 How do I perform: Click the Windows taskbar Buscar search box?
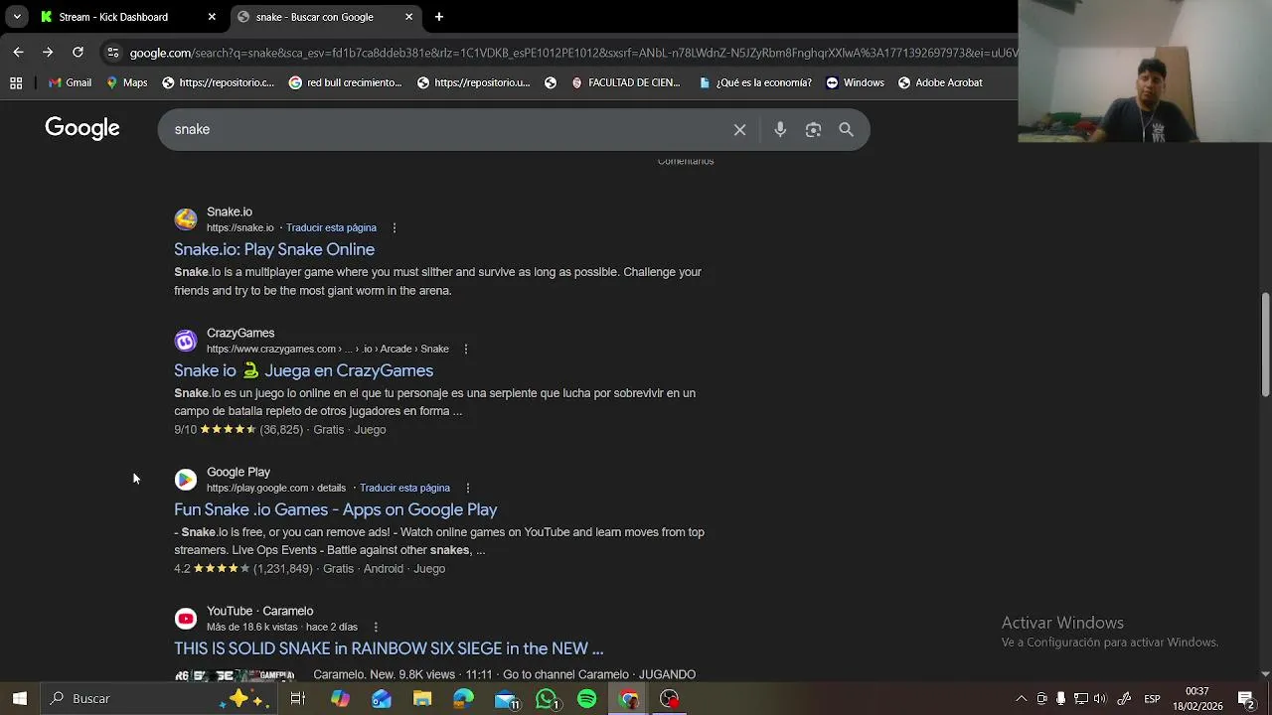coord(159,698)
